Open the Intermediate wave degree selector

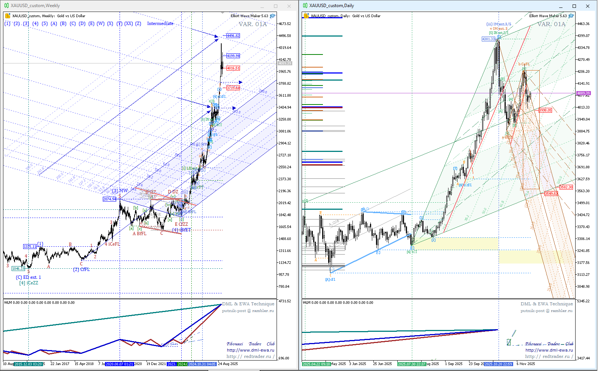(160, 24)
